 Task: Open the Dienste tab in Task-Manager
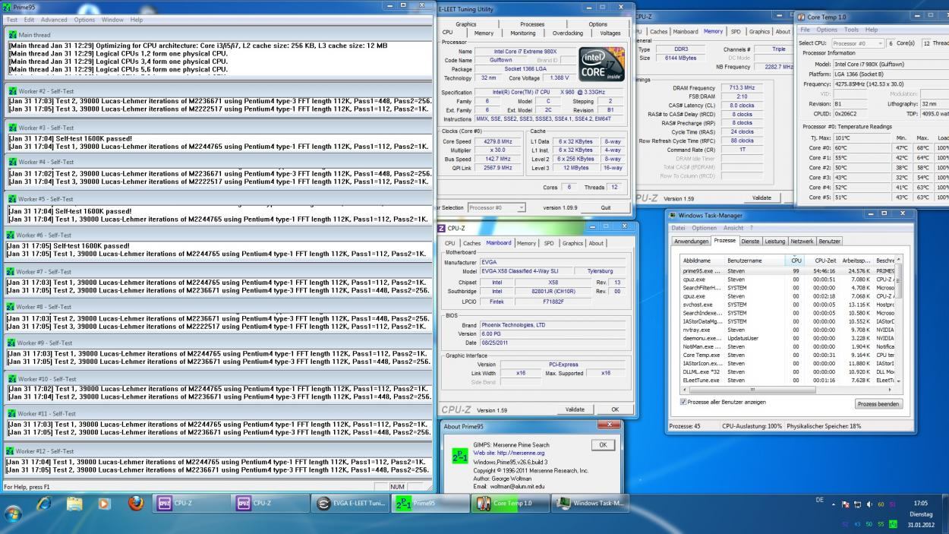point(750,242)
